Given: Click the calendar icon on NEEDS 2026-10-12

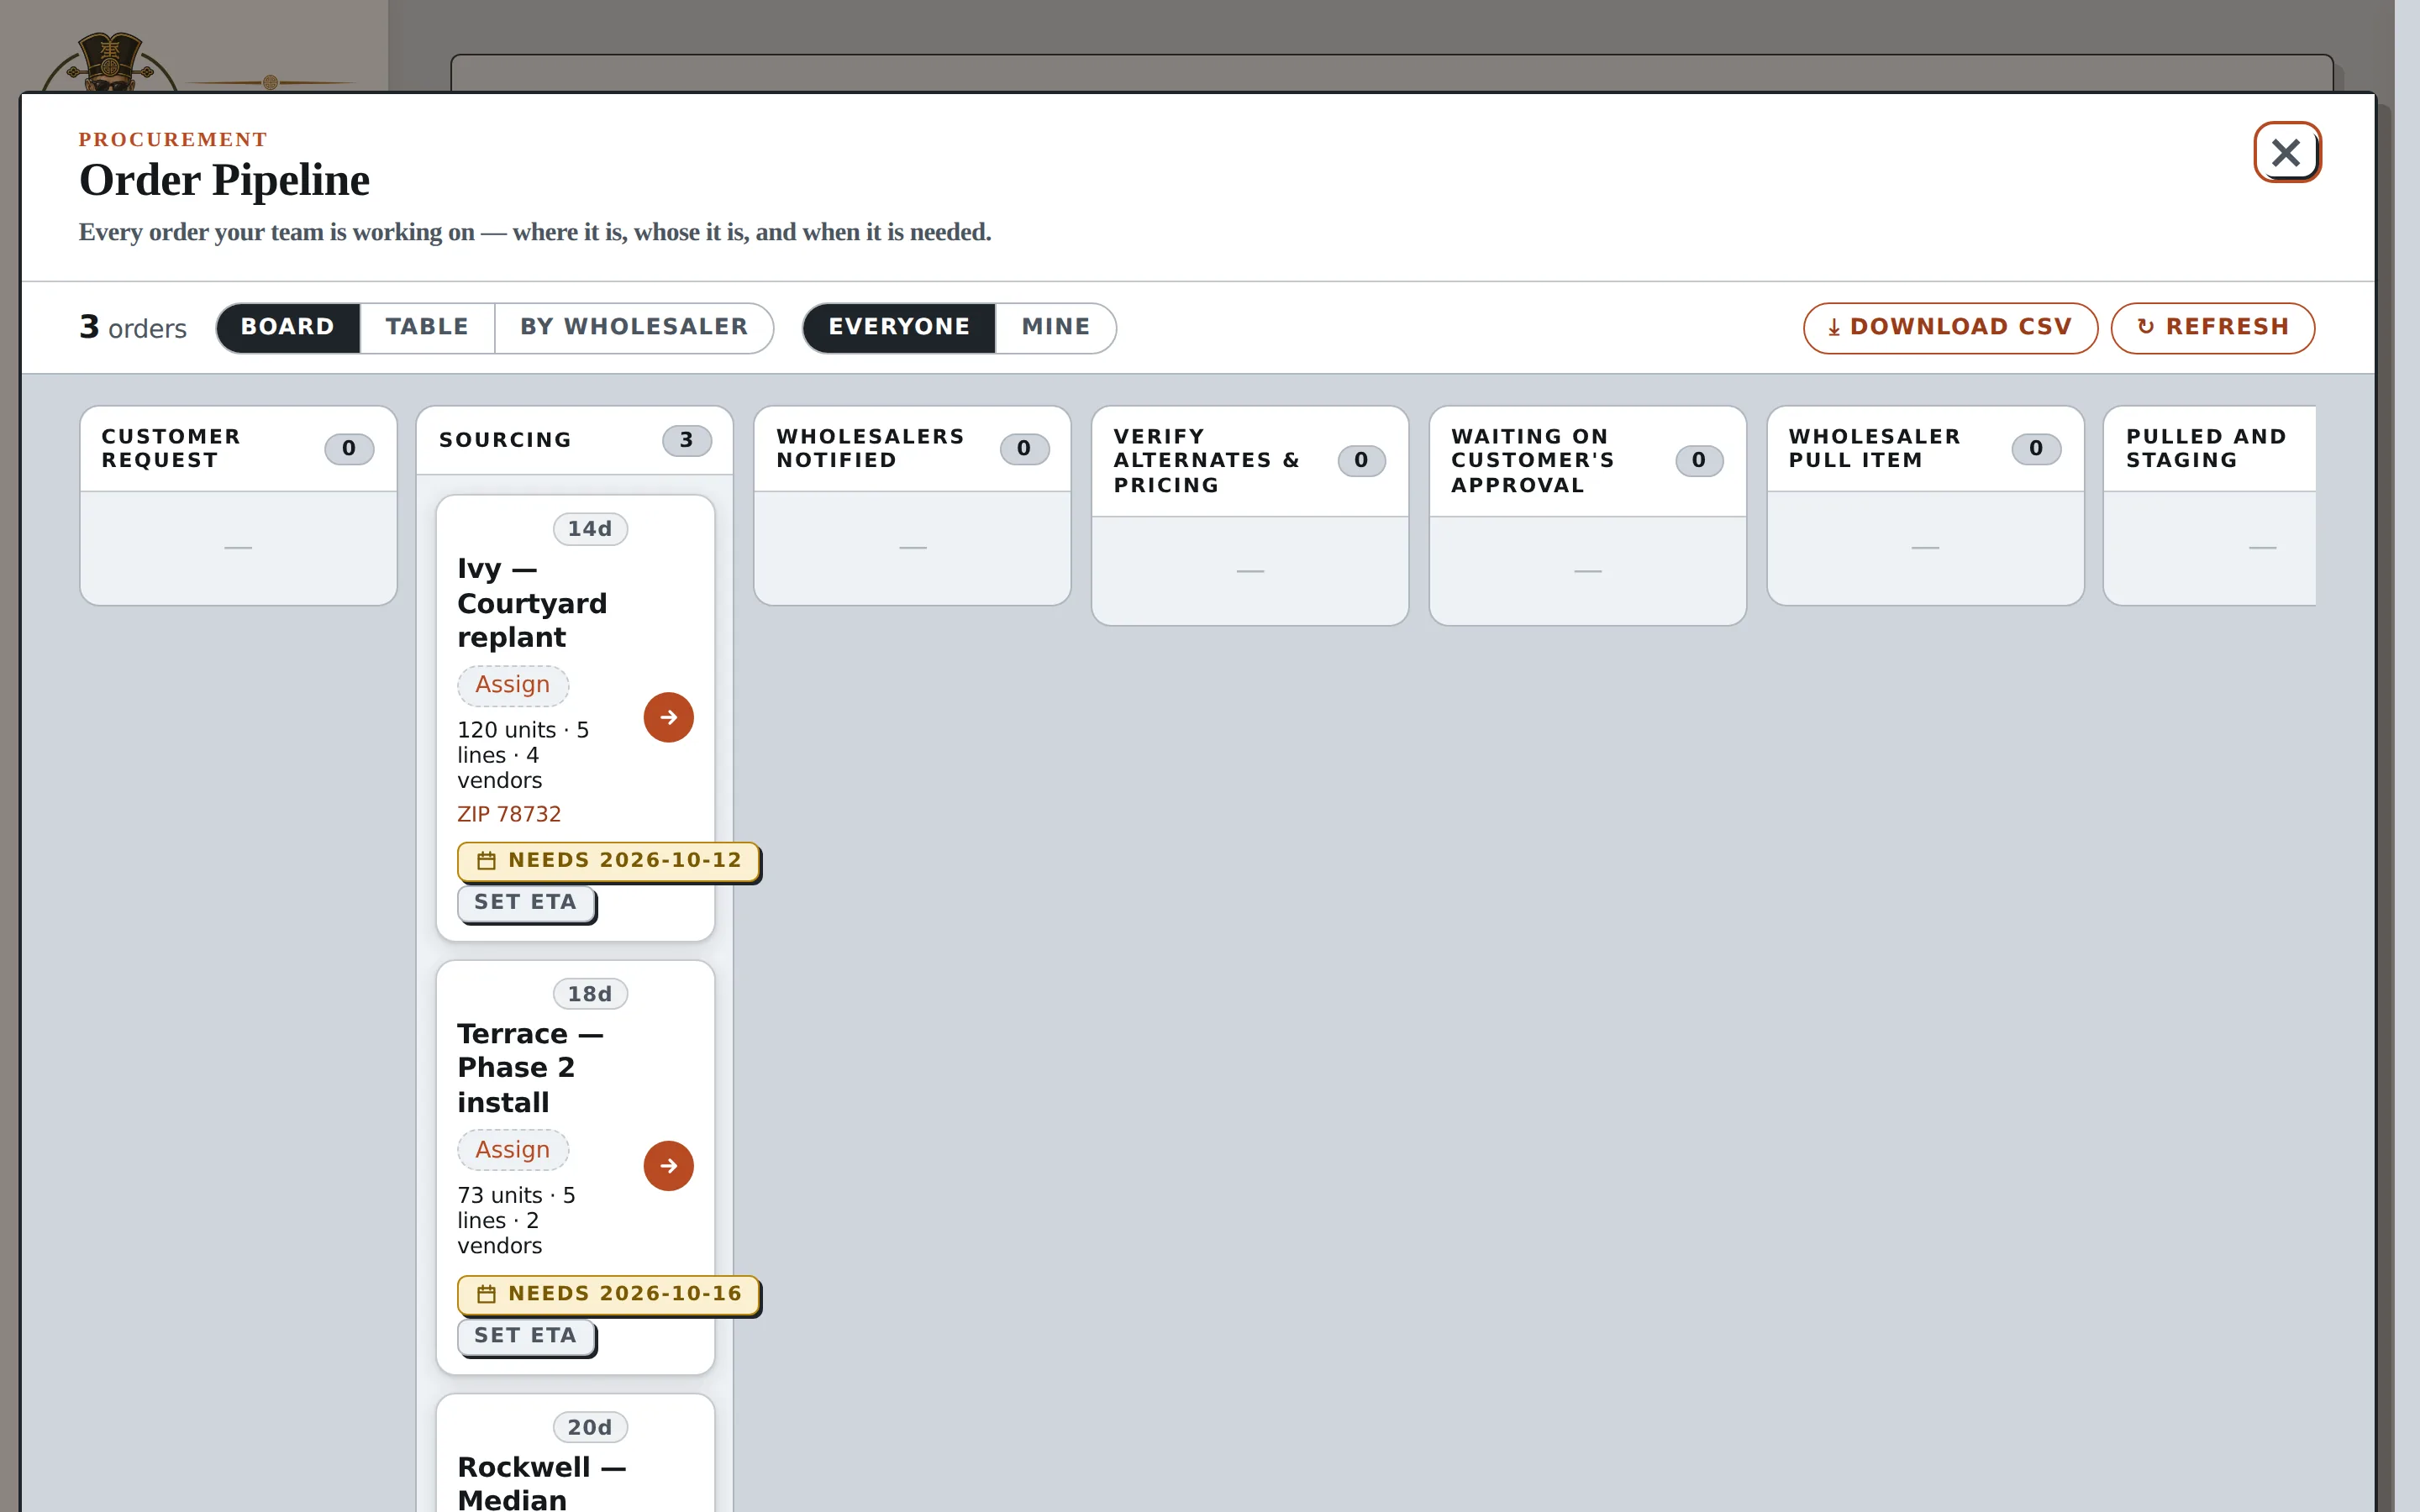Looking at the screenshot, I should [486, 861].
